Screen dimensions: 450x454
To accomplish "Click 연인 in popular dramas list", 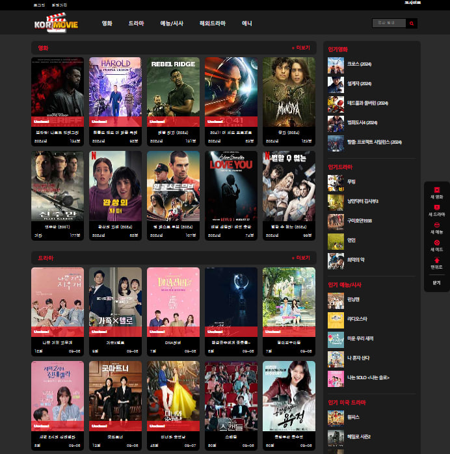I will 351,240.
